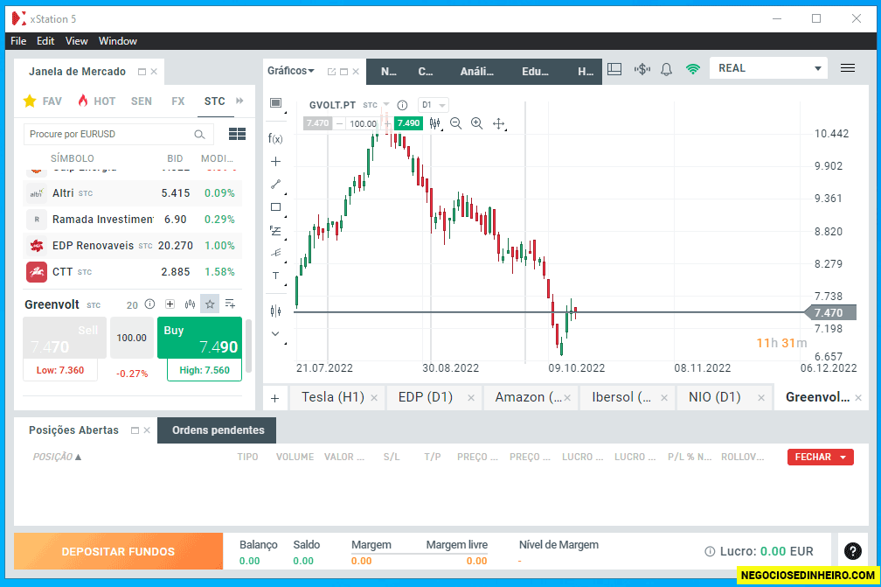The width and height of the screenshot is (881, 587).
Task: Select the crosshair plus tool
Action: (275, 162)
